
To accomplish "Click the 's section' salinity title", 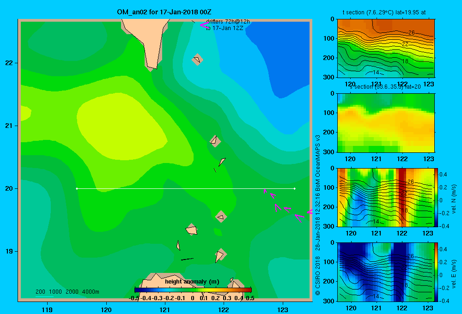I will pos(385,87).
